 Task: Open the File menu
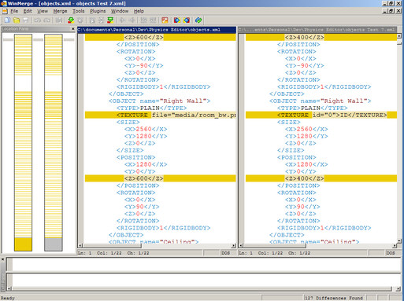click(x=14, y=11)
